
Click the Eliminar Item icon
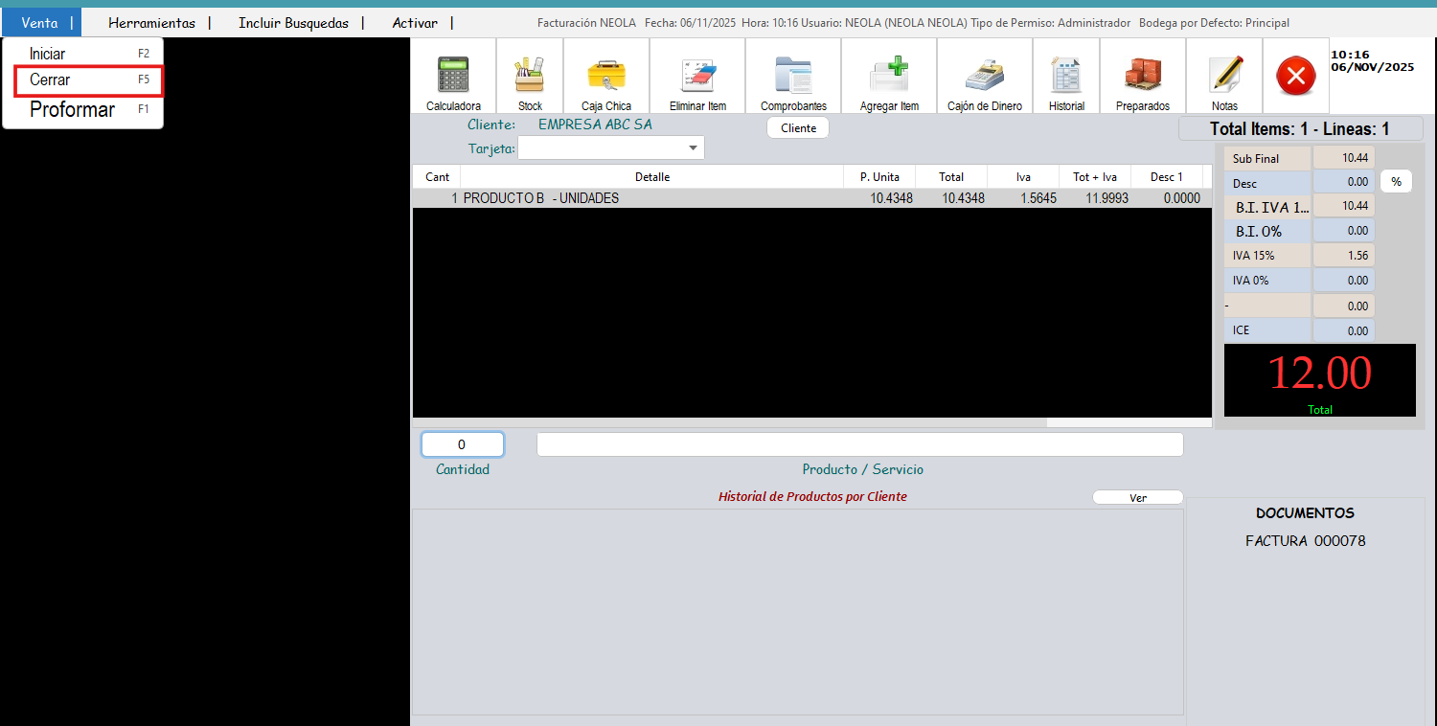pos(697,77)
